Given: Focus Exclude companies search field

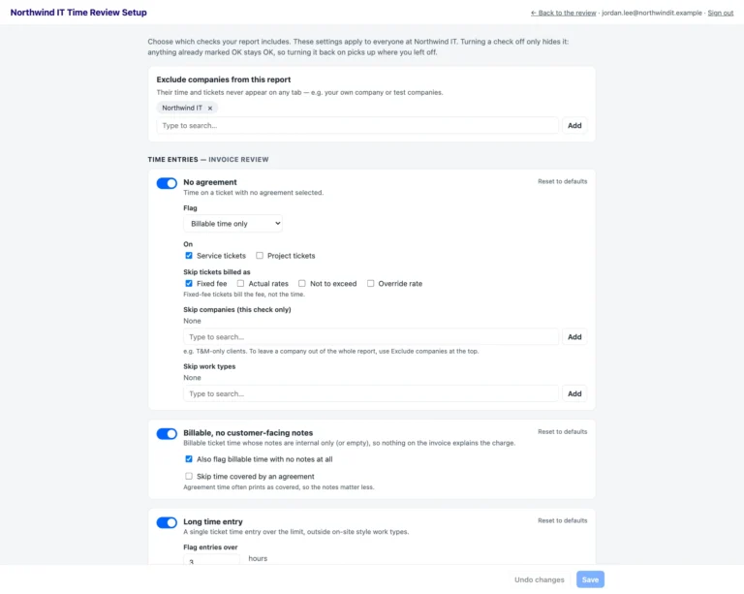Looking at the screenshot, I should (357, 125).
